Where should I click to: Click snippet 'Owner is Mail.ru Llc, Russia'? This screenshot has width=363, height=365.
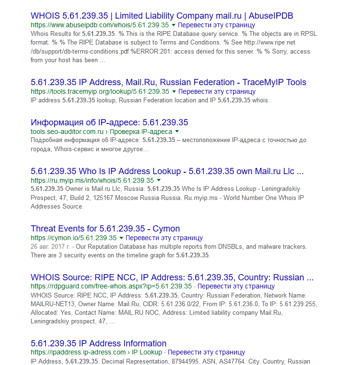pyautogui.click(x=105, y=189)
